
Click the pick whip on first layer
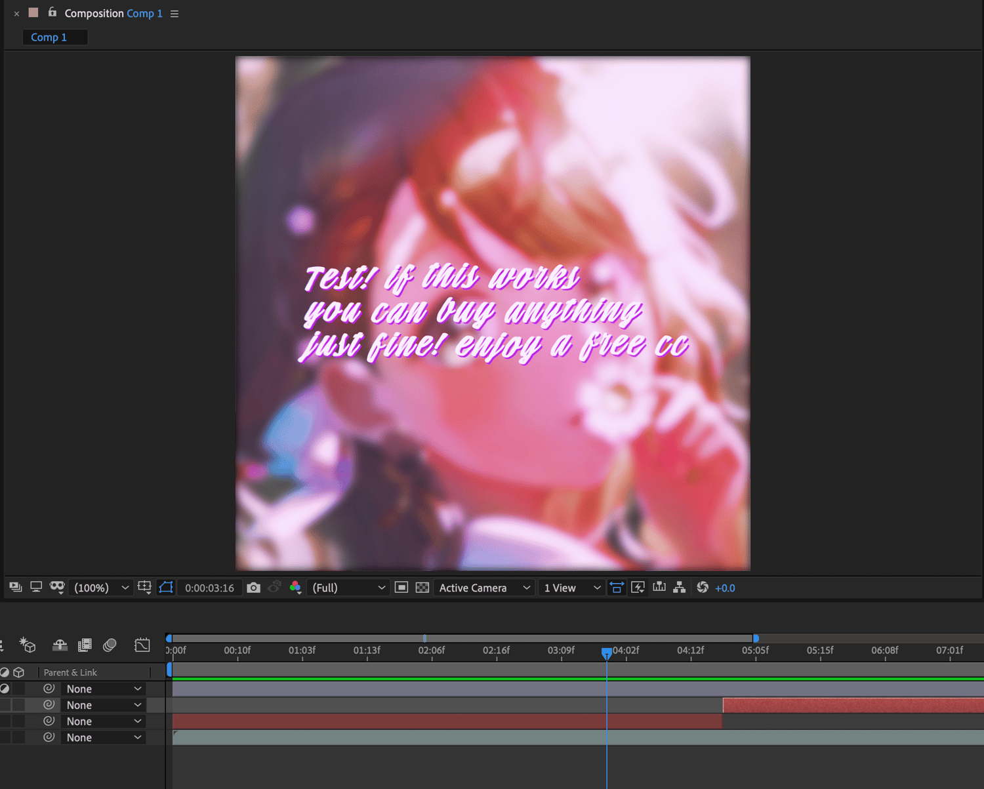pos(49,689)
